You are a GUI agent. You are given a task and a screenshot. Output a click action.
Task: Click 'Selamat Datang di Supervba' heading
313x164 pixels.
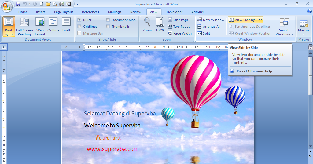120,114
